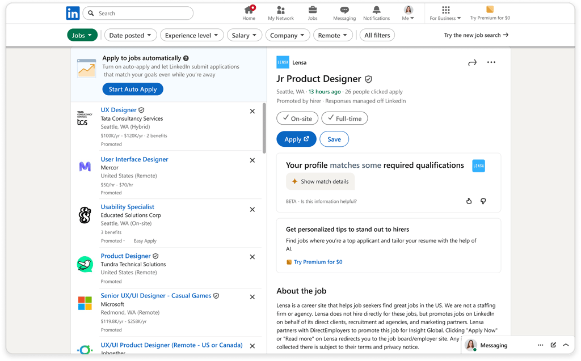Expand Salary filter dropdown
The image size is (581, 361).
[245, 35]
